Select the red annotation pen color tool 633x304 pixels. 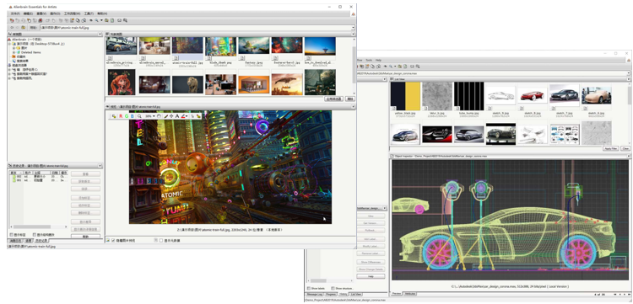point(183,116)
